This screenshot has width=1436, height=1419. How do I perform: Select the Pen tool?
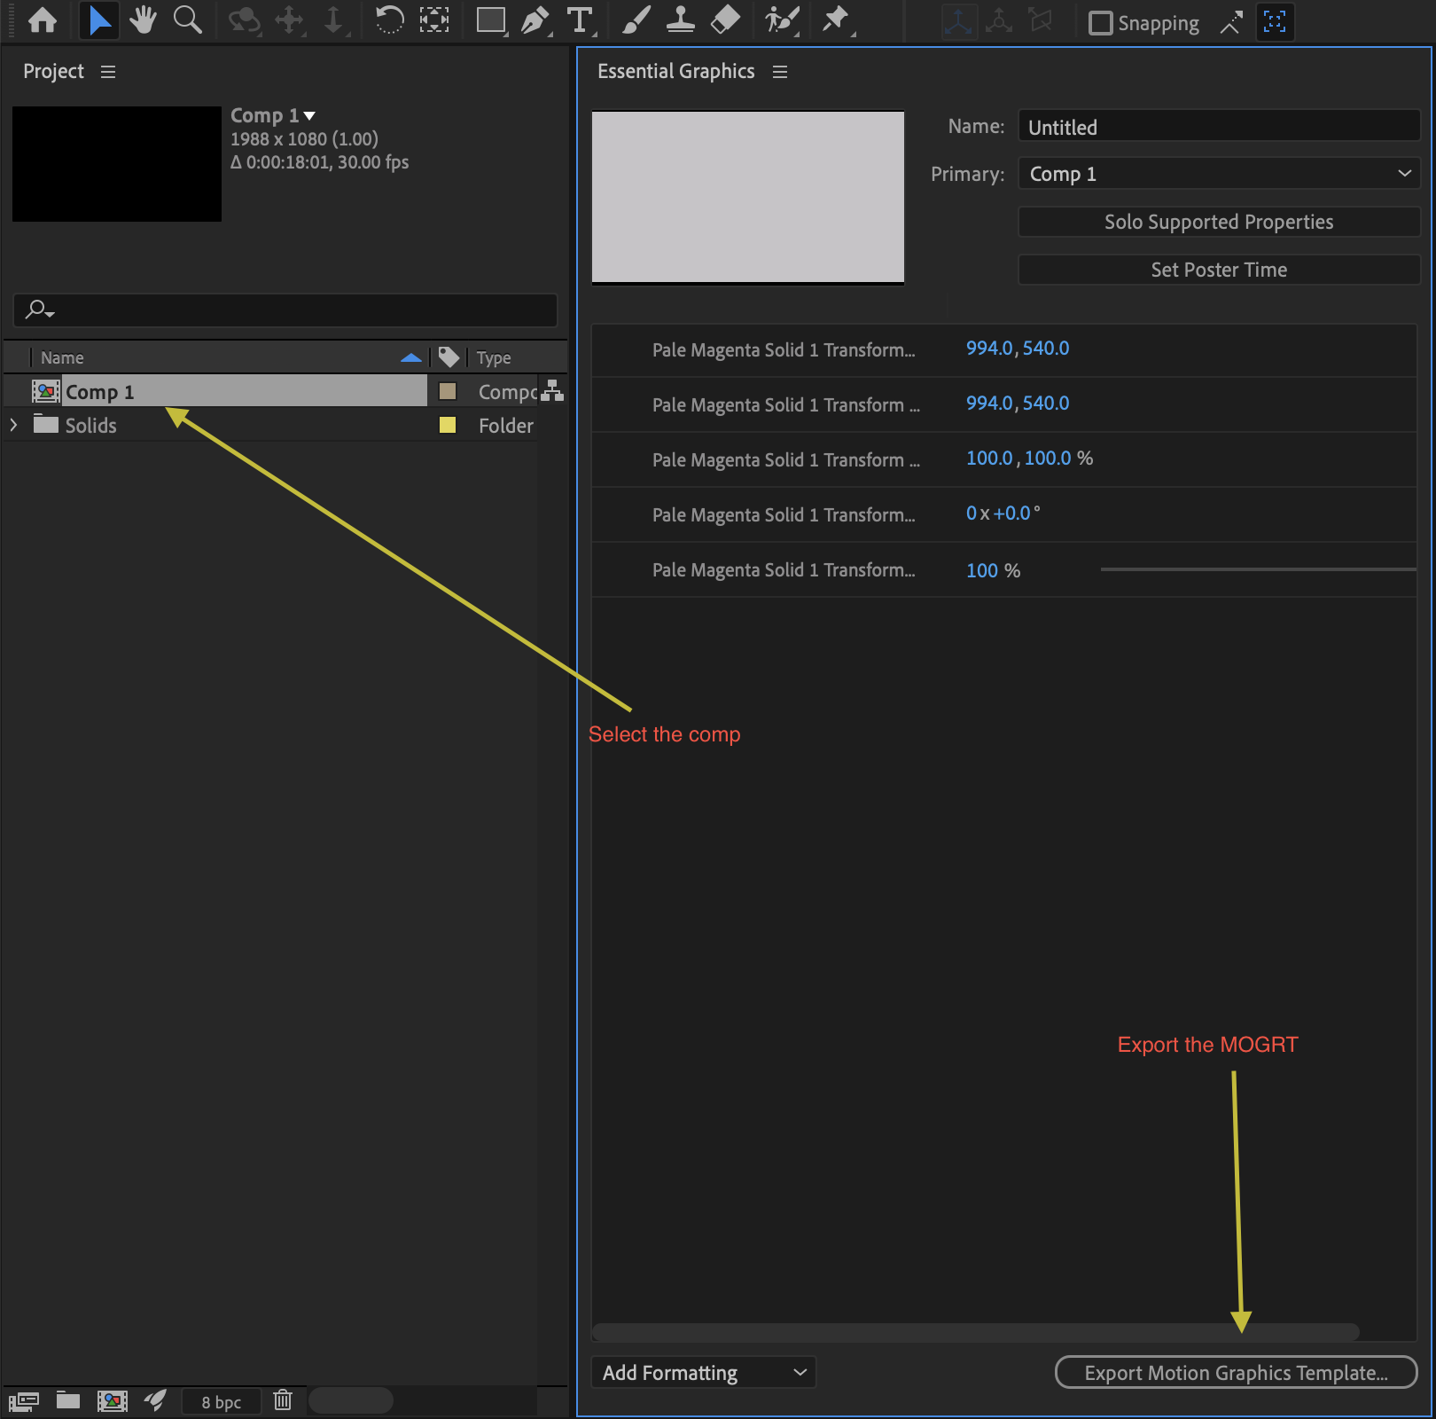pos(535,20)
